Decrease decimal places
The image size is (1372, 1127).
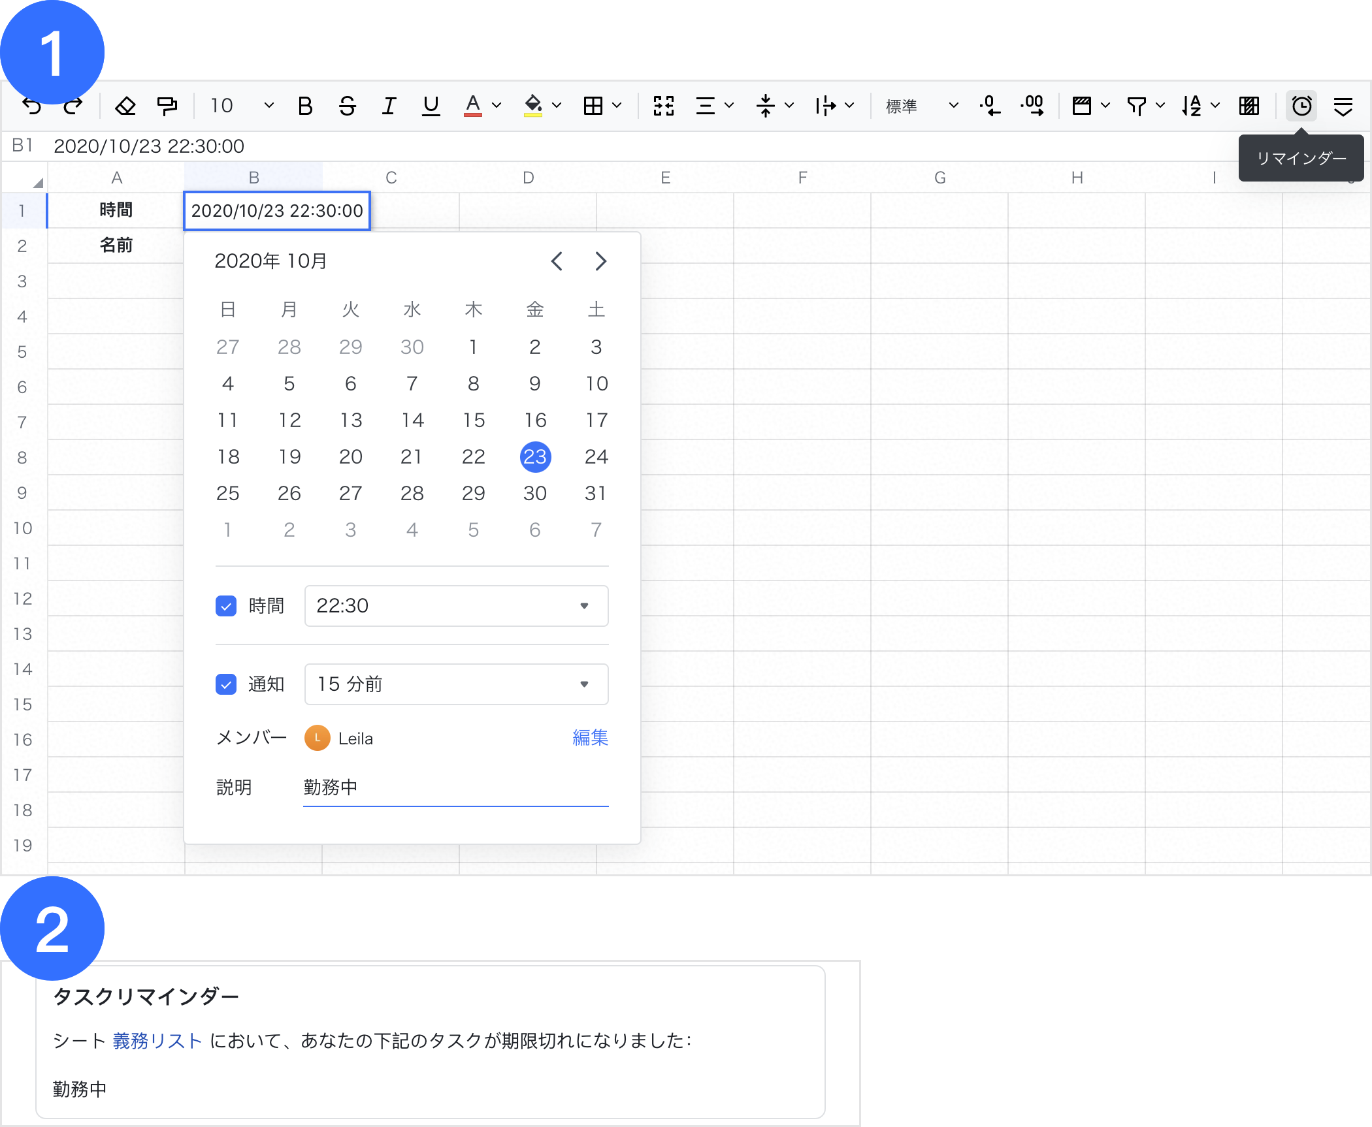[990, 106]
